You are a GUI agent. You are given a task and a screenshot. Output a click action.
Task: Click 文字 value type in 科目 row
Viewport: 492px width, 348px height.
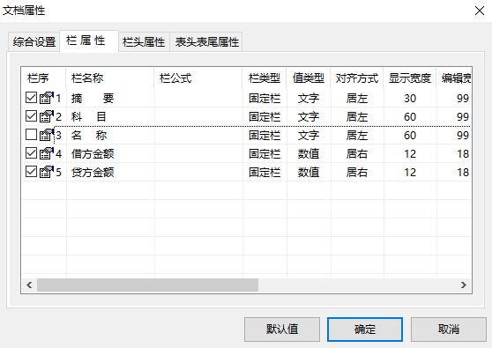tap(309, 116)
